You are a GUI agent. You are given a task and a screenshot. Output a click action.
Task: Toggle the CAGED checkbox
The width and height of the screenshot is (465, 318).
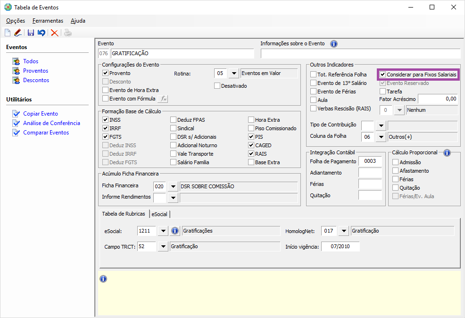[x=251, y=145]
